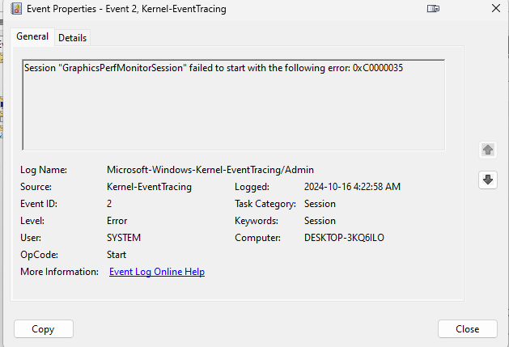Click the Source: label
This screenshot has height=347, width=509.
[36, 187]
